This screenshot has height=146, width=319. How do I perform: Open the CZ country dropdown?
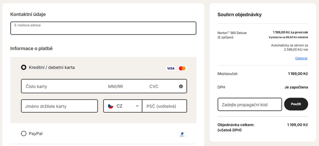click(x=123, y=106)
